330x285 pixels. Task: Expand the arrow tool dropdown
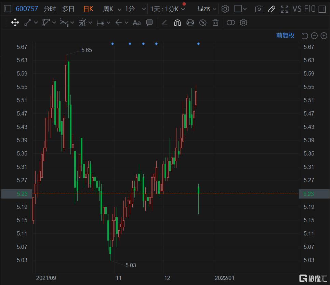pos(127,23)
